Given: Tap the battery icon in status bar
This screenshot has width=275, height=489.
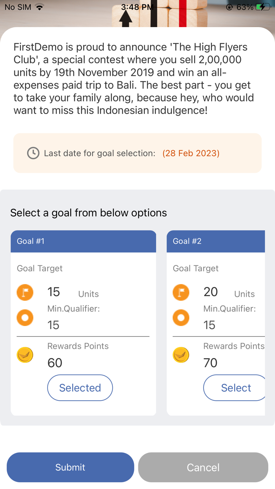Looking at the screenshot, I should pos(263,7).
